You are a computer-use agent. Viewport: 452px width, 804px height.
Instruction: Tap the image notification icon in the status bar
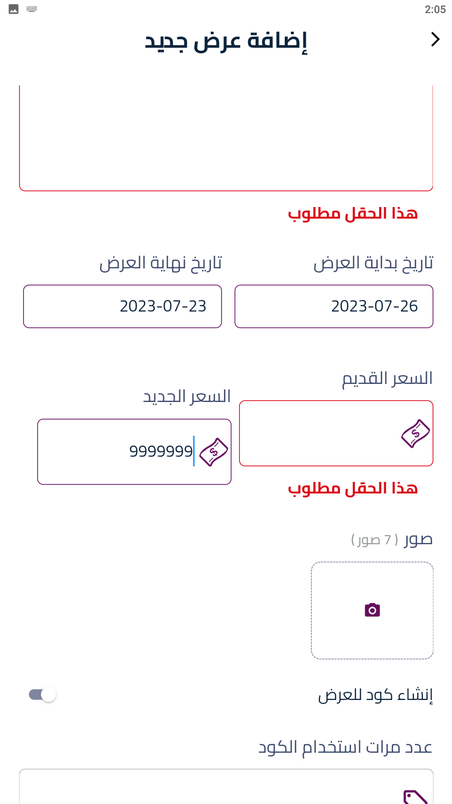tap(14, 9)
